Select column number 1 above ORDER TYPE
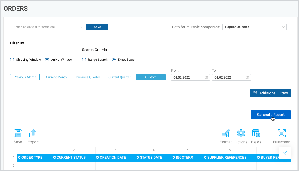The image size is (299, 171). 35,150
